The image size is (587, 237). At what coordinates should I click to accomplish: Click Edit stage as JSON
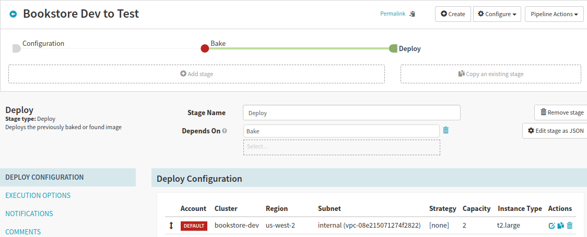[555, 131]
